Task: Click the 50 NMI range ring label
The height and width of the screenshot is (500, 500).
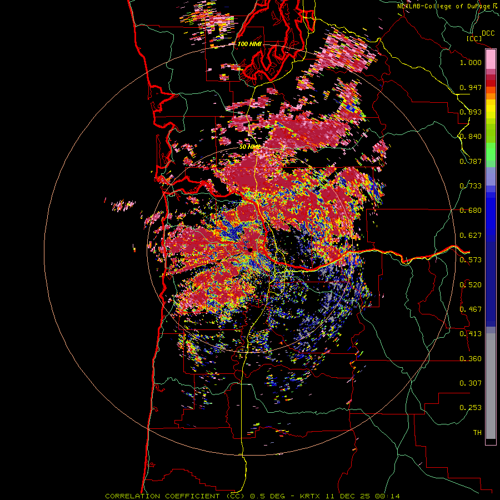Action: (249, 147)
